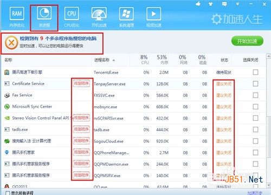Screen dimensions: 271x195
Task: Click the Sogou cloud input row icon
Action: (7, 141)
